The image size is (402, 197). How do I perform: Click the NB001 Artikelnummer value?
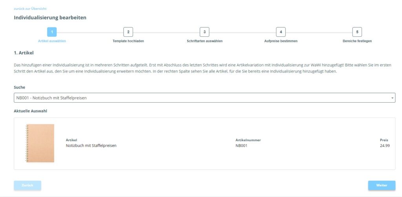(241, 146)
